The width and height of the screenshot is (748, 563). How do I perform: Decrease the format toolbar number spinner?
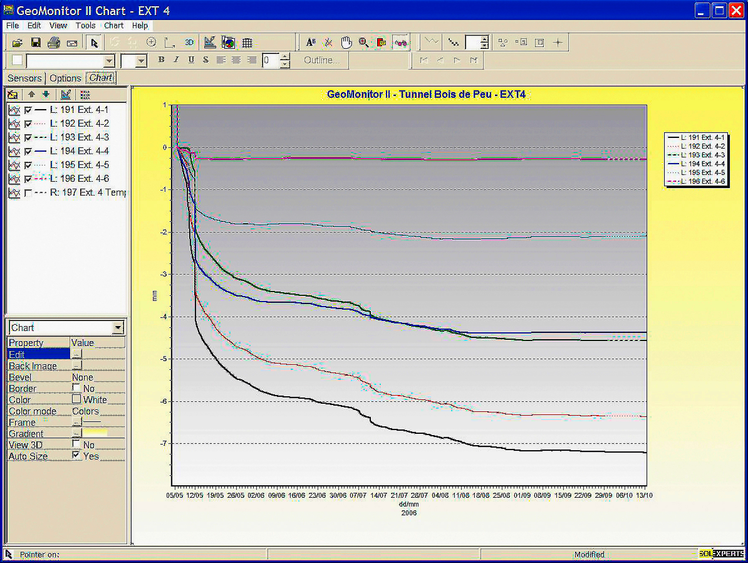[x=284, y=64]
